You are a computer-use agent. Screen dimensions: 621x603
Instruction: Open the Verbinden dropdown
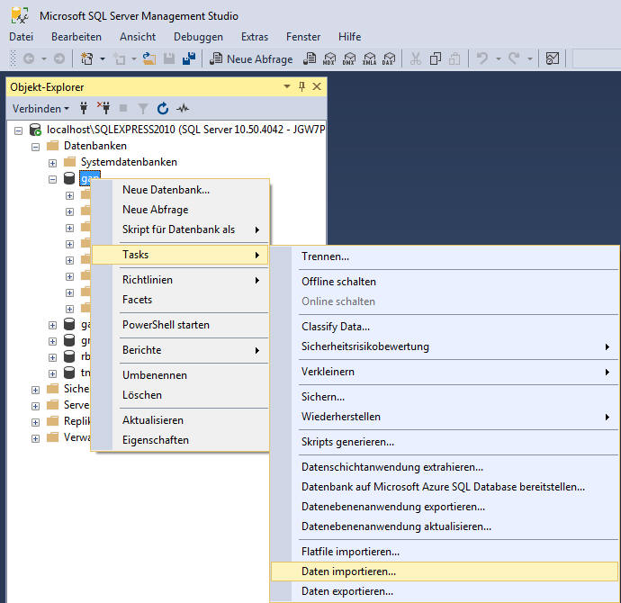[40, 109]
